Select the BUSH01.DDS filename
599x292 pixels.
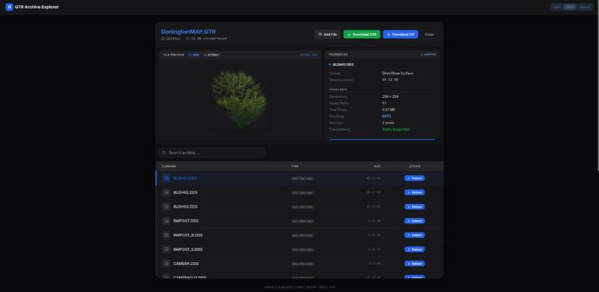tap(185, 178)
